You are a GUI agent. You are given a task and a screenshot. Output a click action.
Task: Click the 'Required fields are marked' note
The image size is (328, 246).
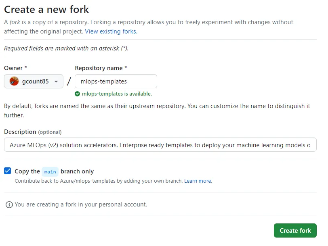(x=66, y=48)
